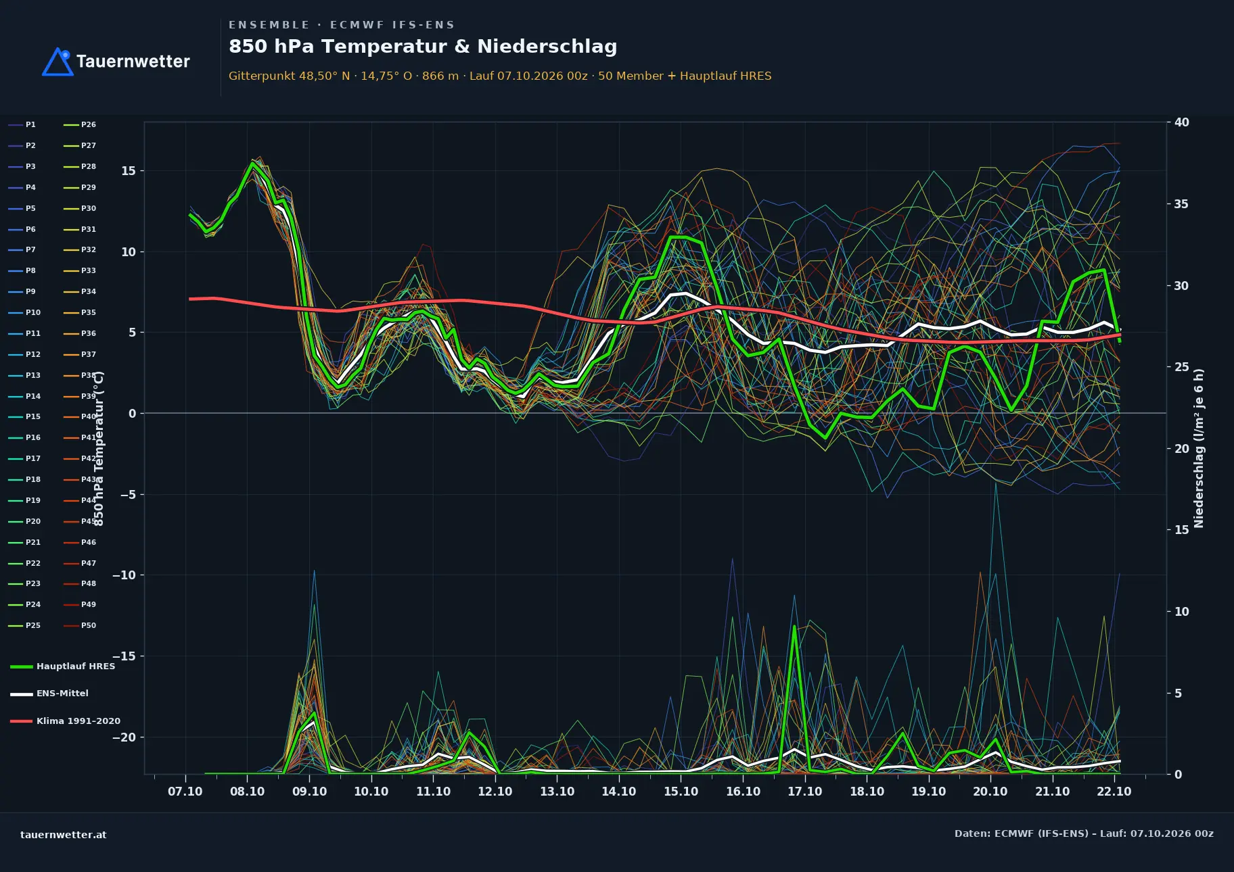Click legend entry P21
The image size is (1234, 872).
click(24, 543)
